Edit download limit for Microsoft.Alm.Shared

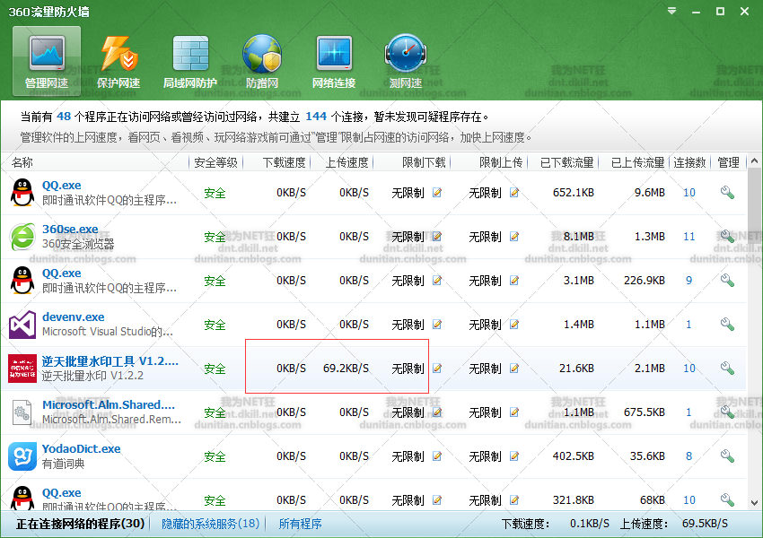[x=437, y=412]
